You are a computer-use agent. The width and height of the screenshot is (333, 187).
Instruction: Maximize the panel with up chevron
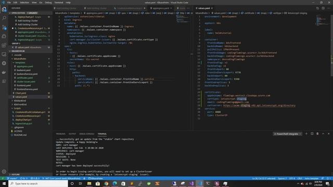pos(323,134)
